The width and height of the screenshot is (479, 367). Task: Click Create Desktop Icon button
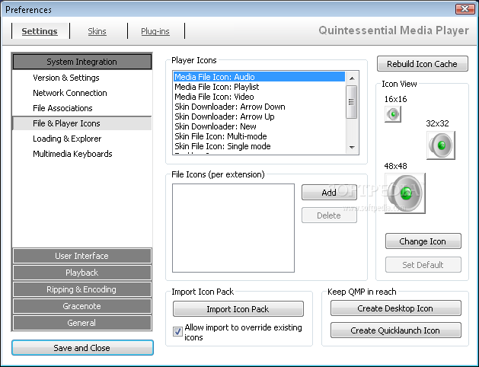click(395, 308)
